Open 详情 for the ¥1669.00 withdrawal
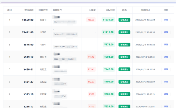 166,20
